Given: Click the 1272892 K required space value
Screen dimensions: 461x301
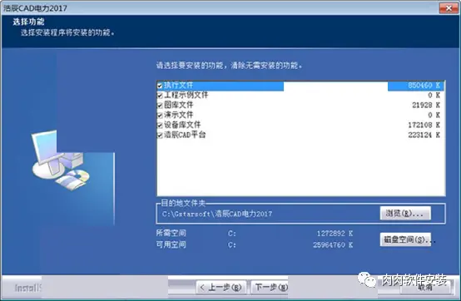Looking at the screenshot, I should pos(335,234).
